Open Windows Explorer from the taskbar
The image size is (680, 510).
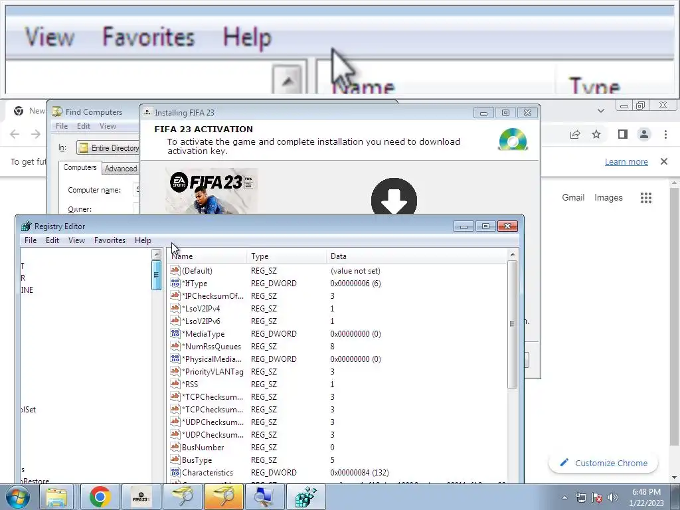pos(57,497)
